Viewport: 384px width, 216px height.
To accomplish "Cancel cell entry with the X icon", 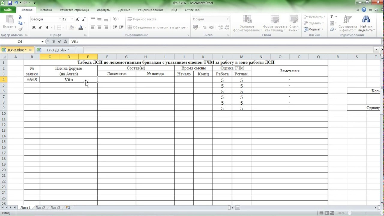I will (54, 42).
